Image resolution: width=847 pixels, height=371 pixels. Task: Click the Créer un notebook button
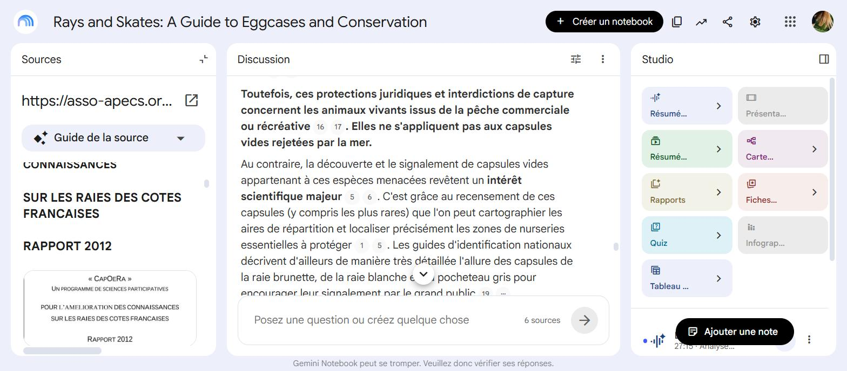click(604, 22)
